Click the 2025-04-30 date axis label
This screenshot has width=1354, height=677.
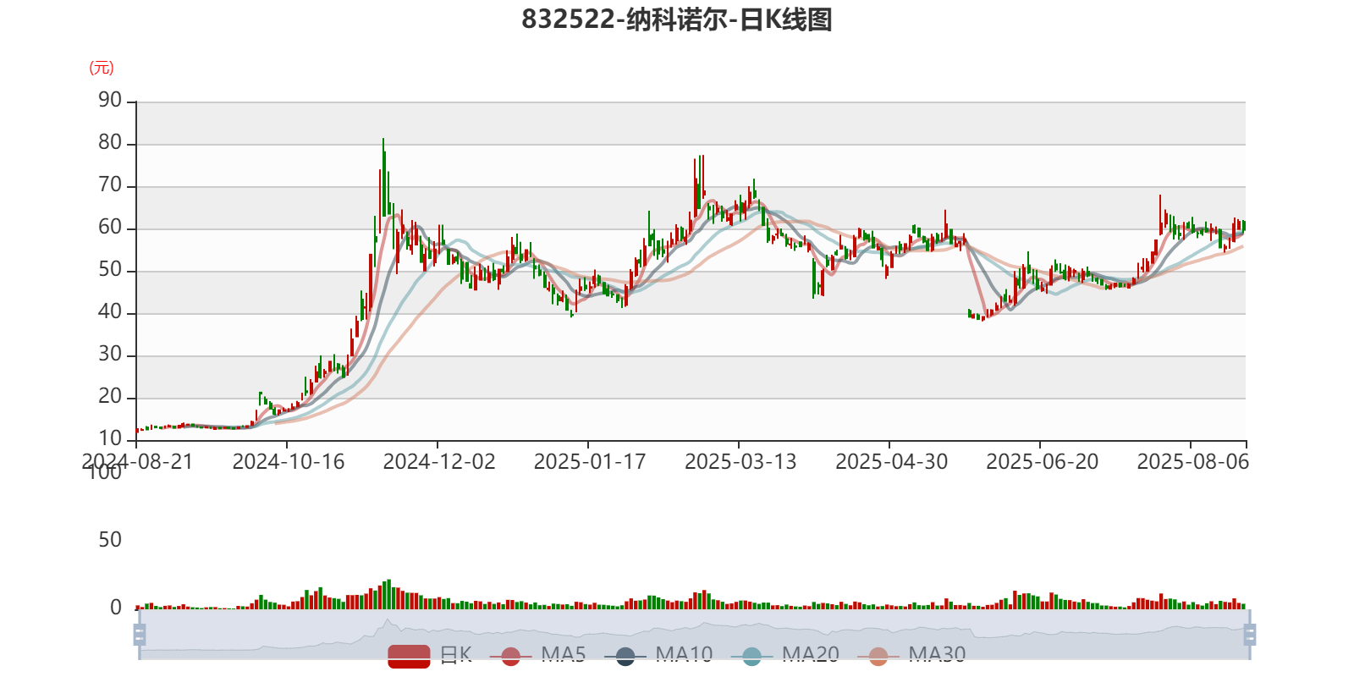coord(891,462)
